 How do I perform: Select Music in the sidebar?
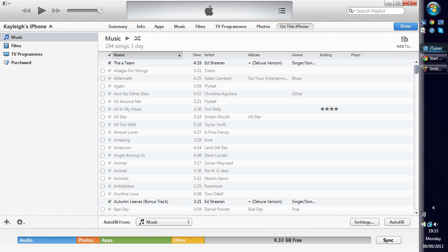click(49, 37)
